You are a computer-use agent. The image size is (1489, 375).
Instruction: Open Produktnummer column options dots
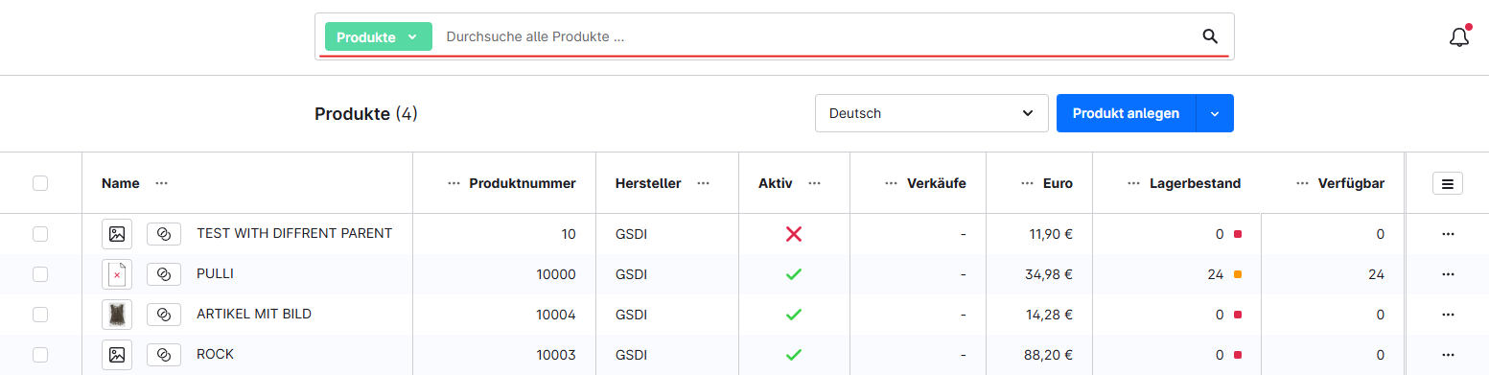pyautogui.click(x=454, y=183)
